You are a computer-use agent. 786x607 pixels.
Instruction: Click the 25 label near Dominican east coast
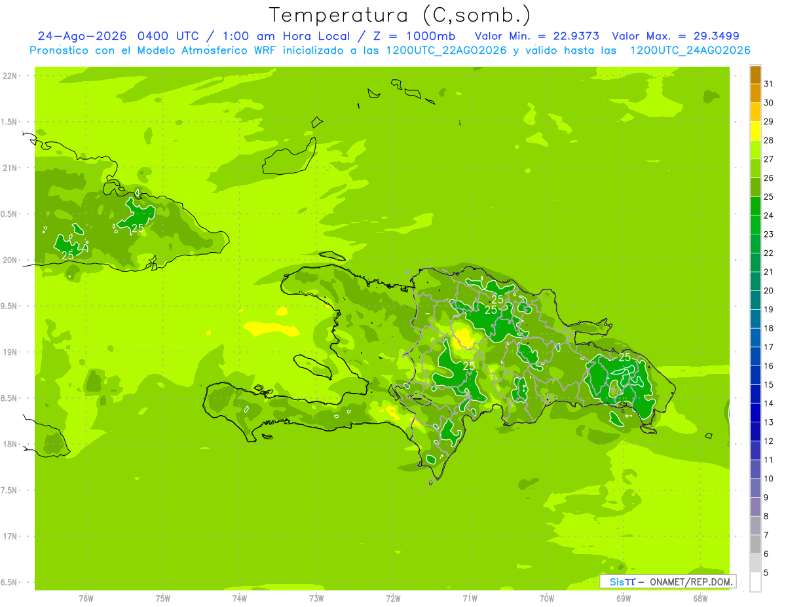[x=625, y=358]
